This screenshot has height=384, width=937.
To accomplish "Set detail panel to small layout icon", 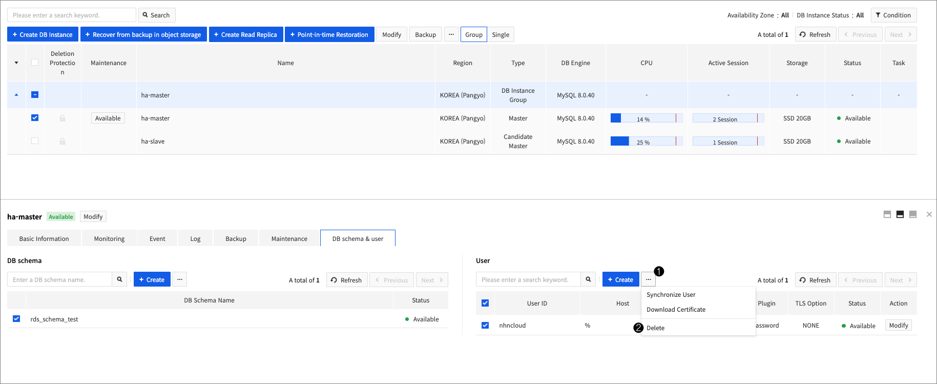I will 887,214.
